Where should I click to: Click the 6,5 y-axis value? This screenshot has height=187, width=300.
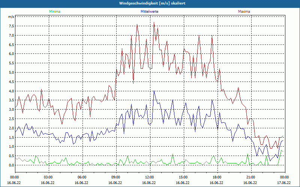click(12, 45)
